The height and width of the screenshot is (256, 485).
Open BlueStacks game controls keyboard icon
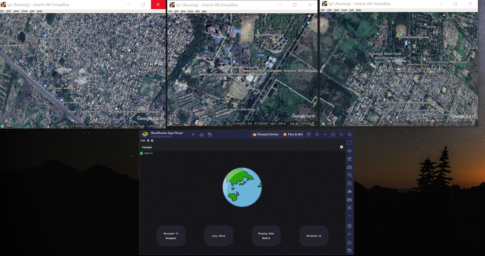click(x=350, y=167)
